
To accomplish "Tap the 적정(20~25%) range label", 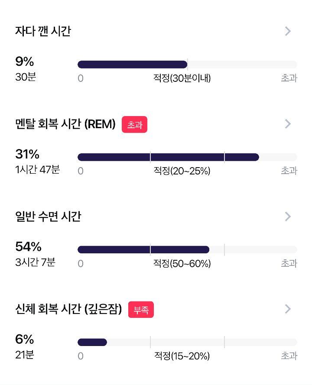I will click(x=182, y=171).
